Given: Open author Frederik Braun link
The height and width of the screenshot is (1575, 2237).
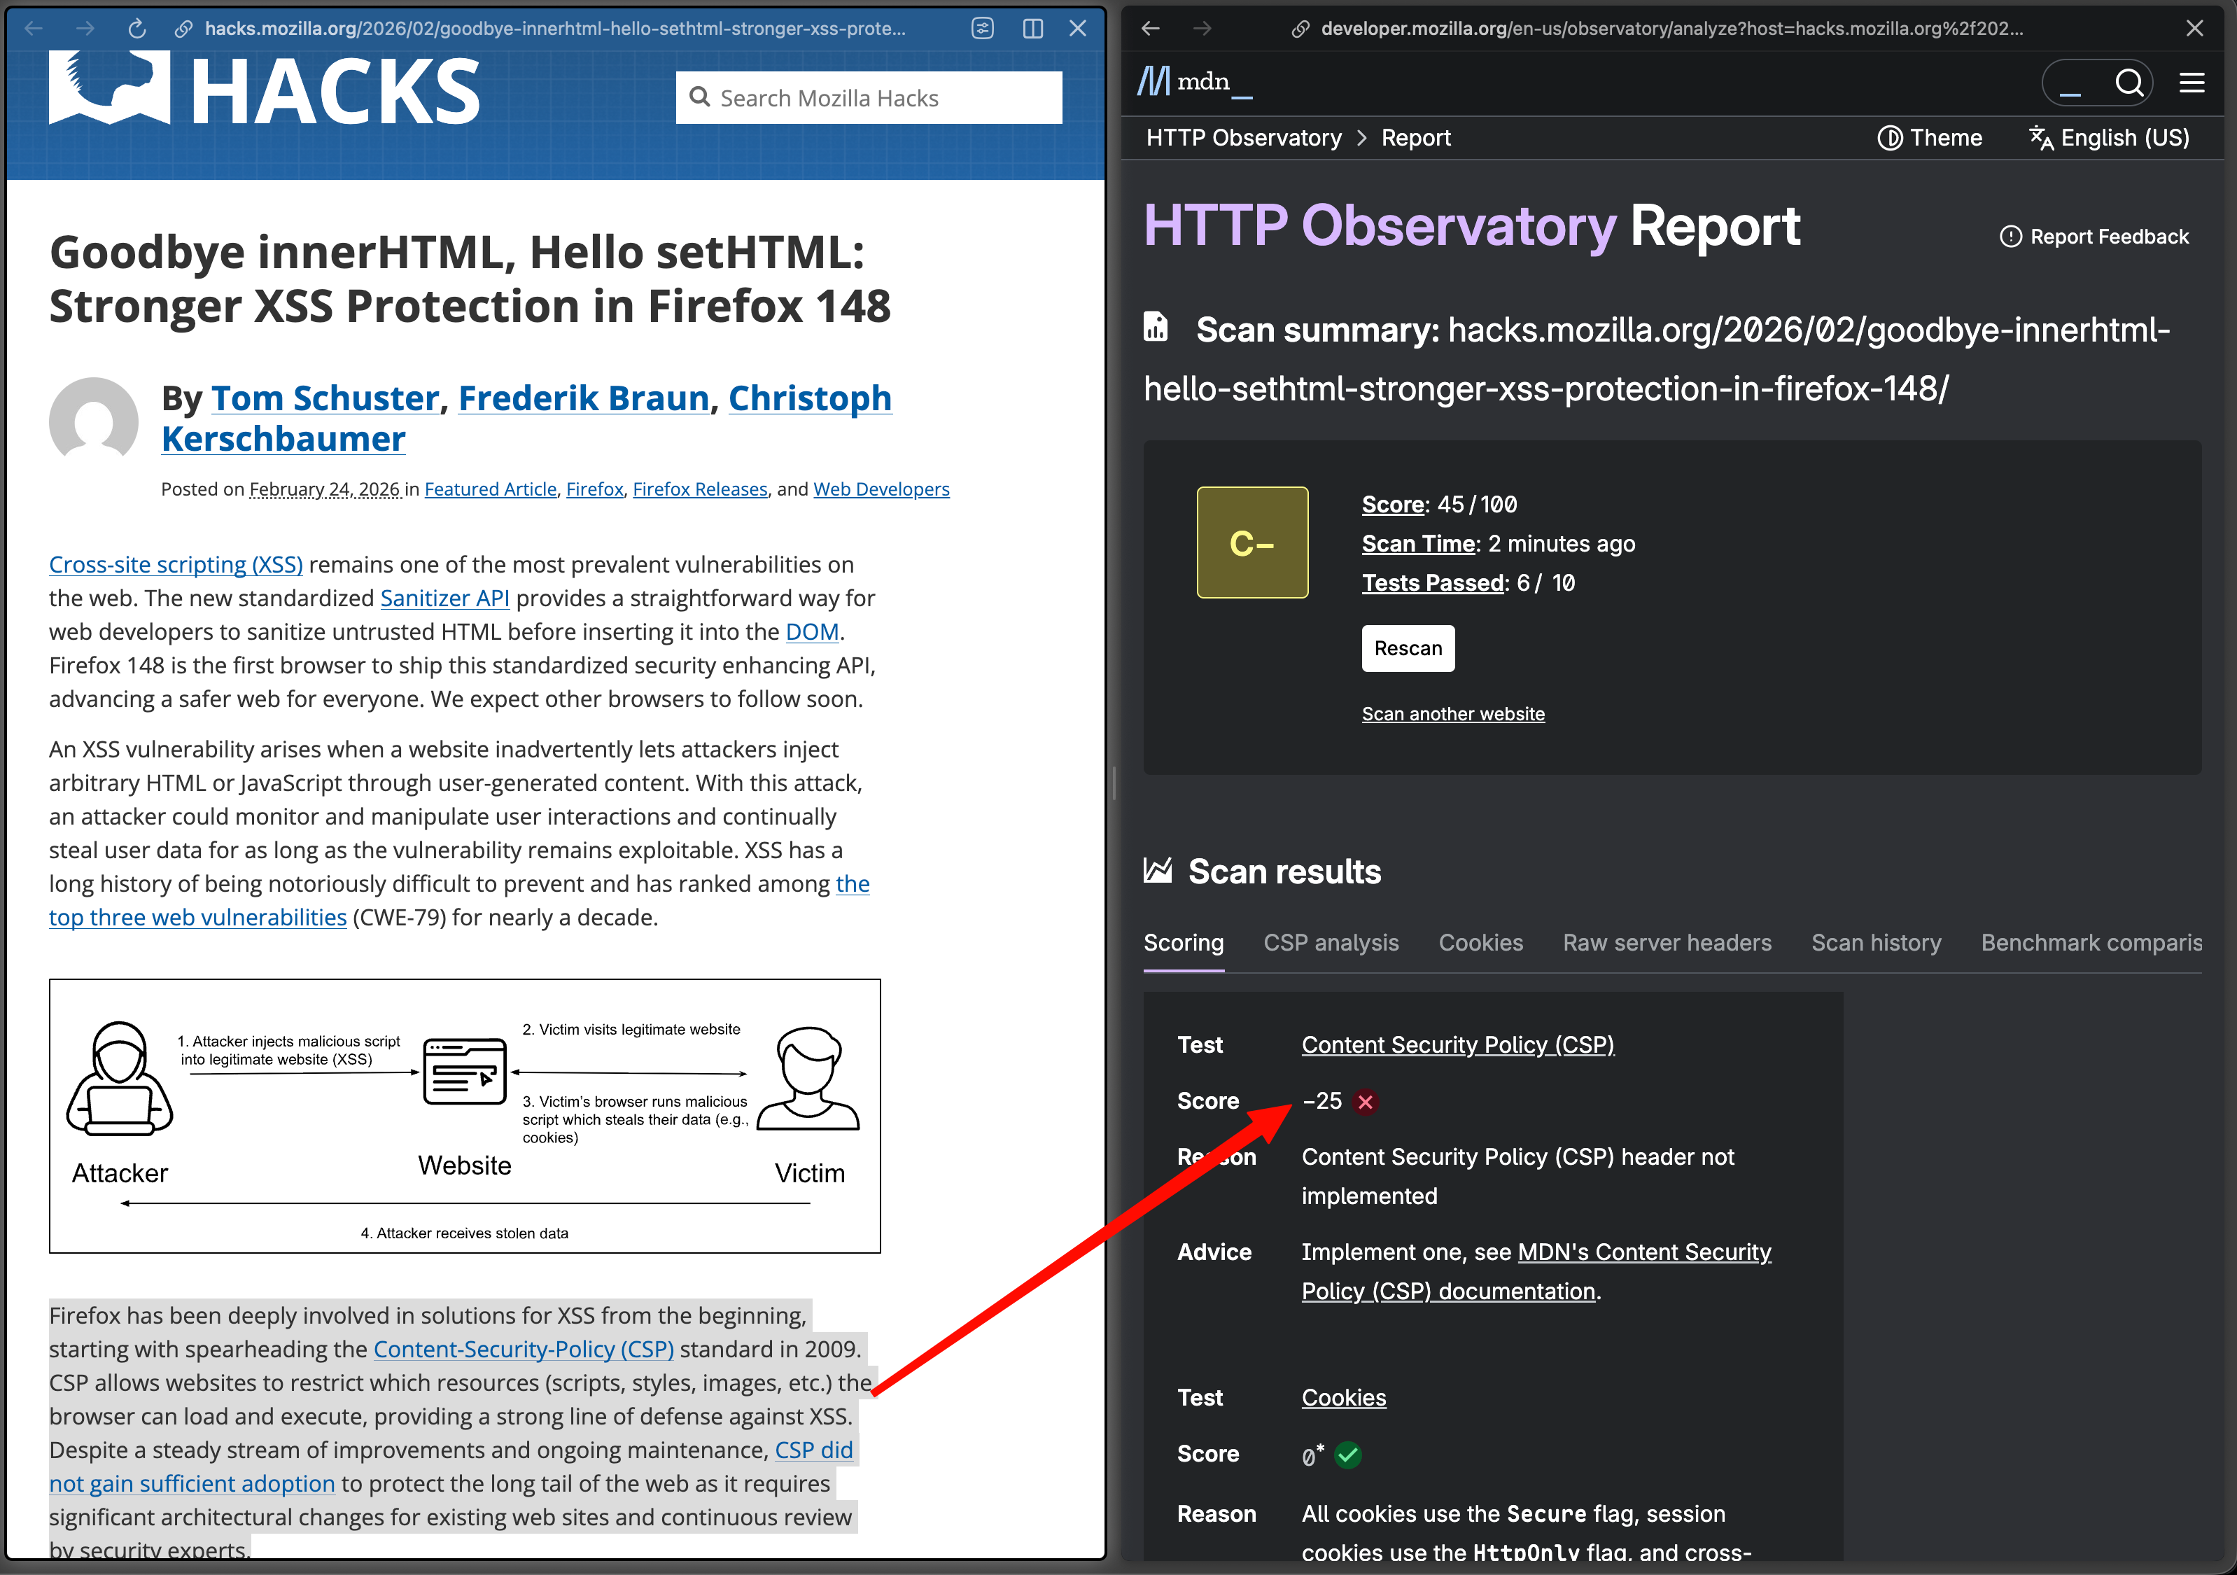Looking at the screenshot, I should 584,398.
